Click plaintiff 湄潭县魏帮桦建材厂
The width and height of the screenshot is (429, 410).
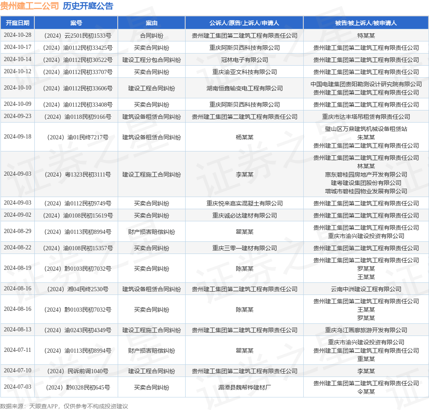244,387
